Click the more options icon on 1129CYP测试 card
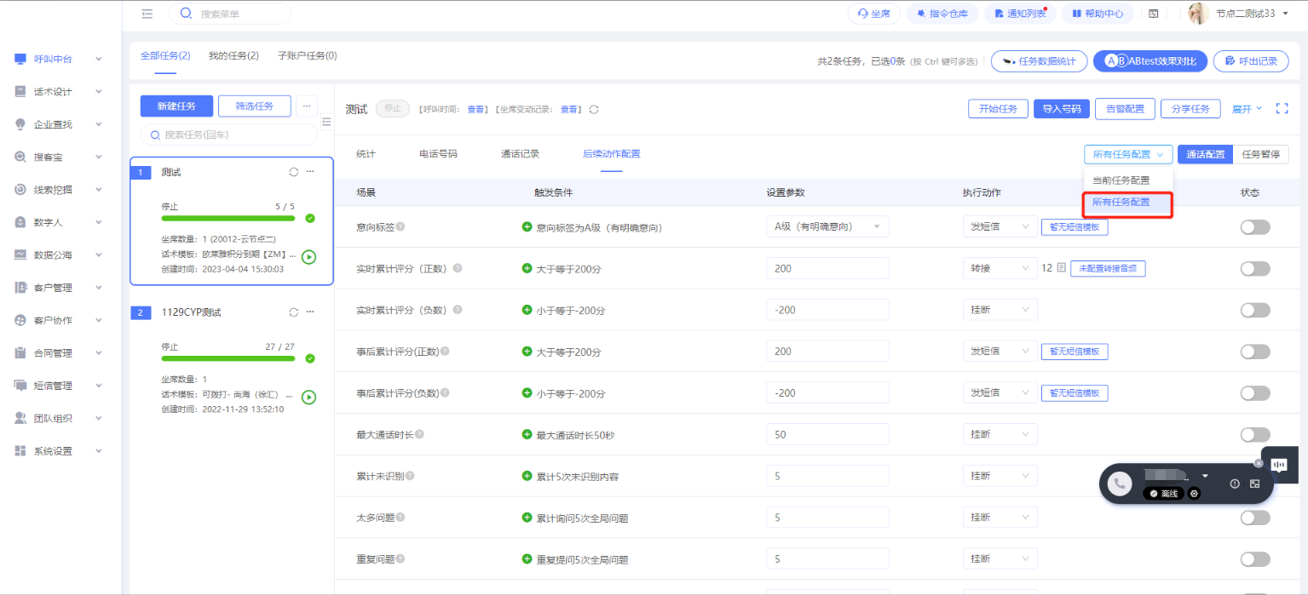The image size is (1308, 595). click(x=310, y=312)
